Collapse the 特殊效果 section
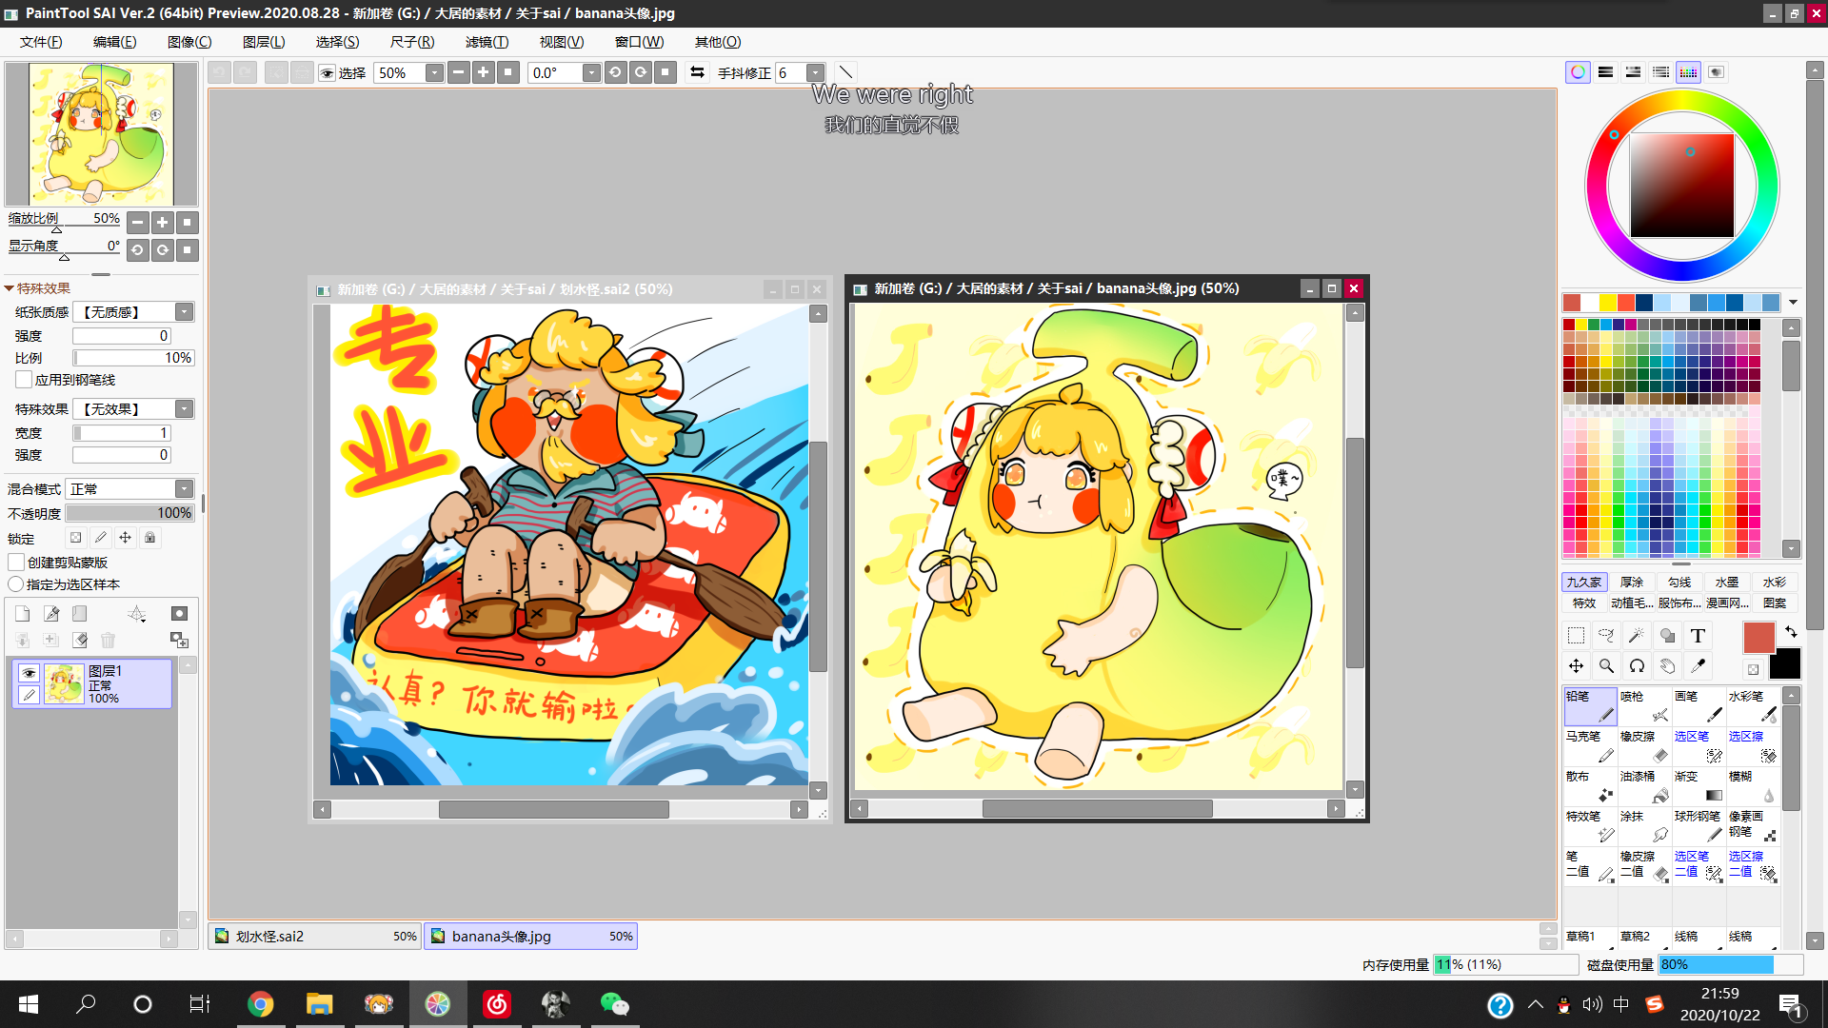Screen dimensions: 1828x1028 [x=10, y=288]
